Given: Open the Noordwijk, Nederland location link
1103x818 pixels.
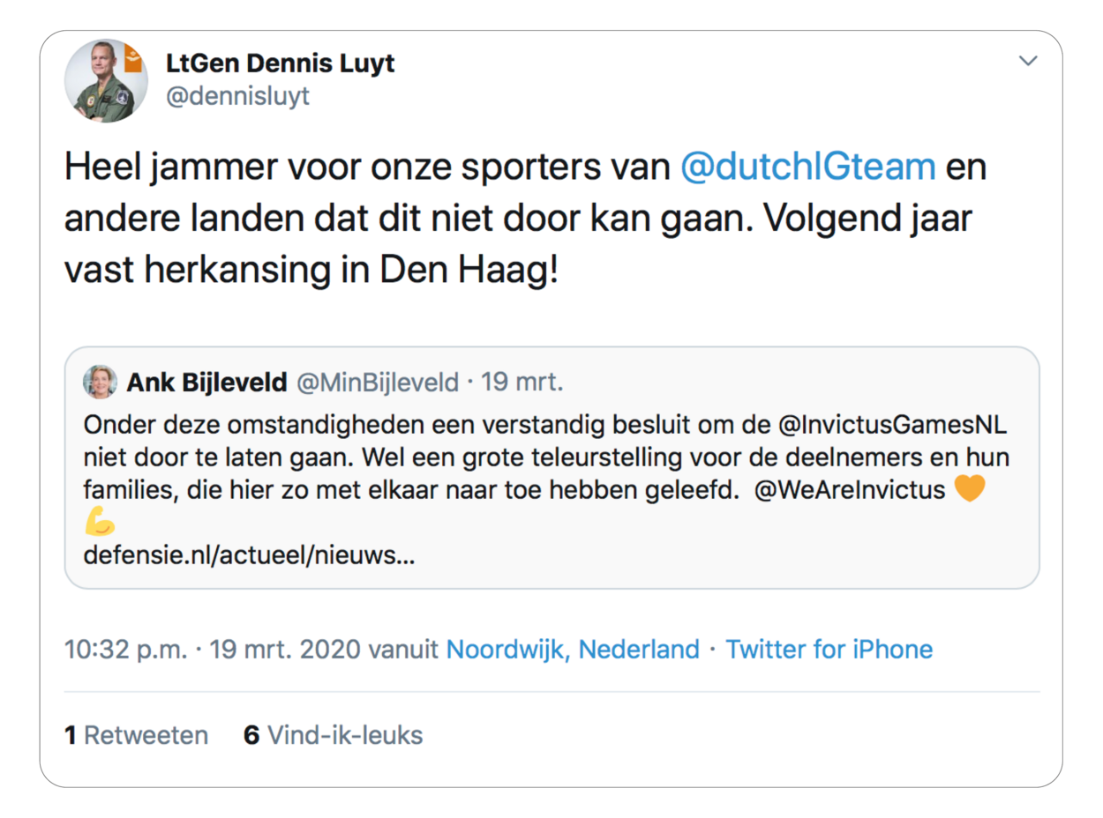Looking at the screenshot, I should [573, 650].
